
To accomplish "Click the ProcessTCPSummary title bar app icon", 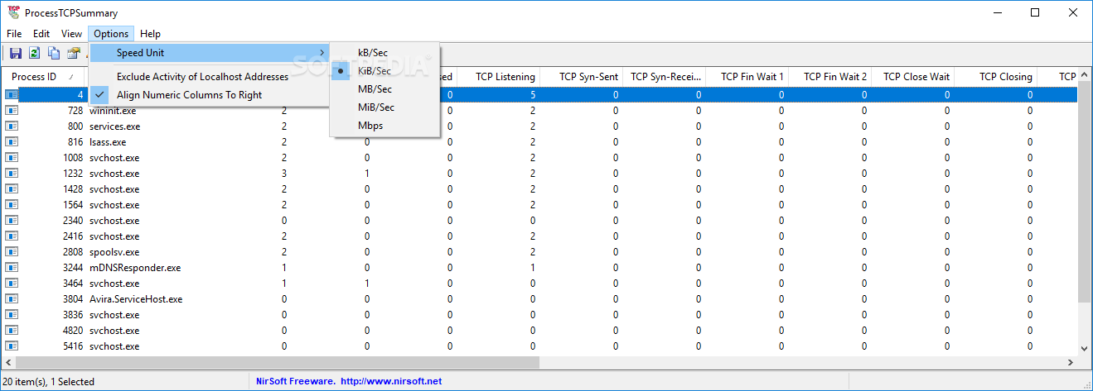I will pos(12,12).
